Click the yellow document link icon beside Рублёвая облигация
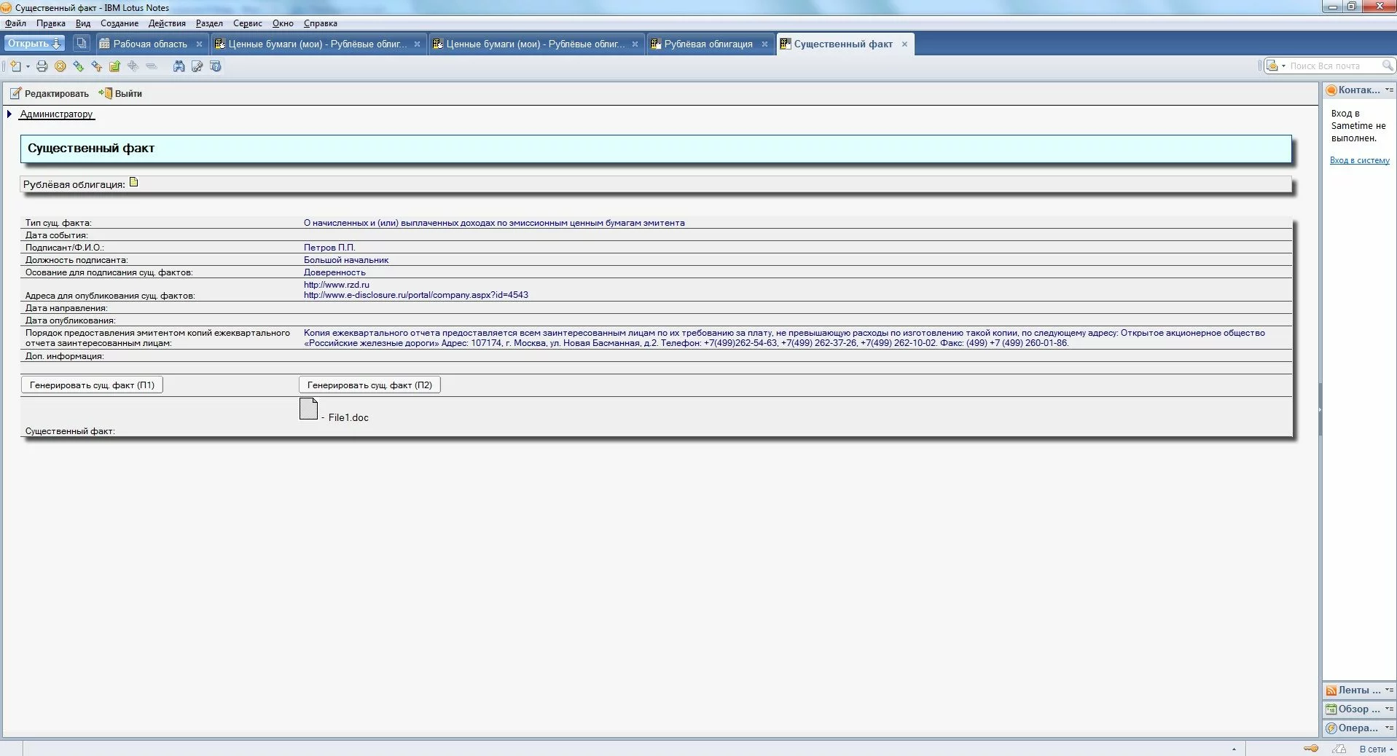This screenshot has width=1397, height=756. click(x=134, y=183)
